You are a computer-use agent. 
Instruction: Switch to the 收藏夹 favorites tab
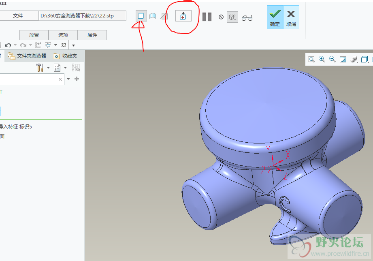click(66, 56)
